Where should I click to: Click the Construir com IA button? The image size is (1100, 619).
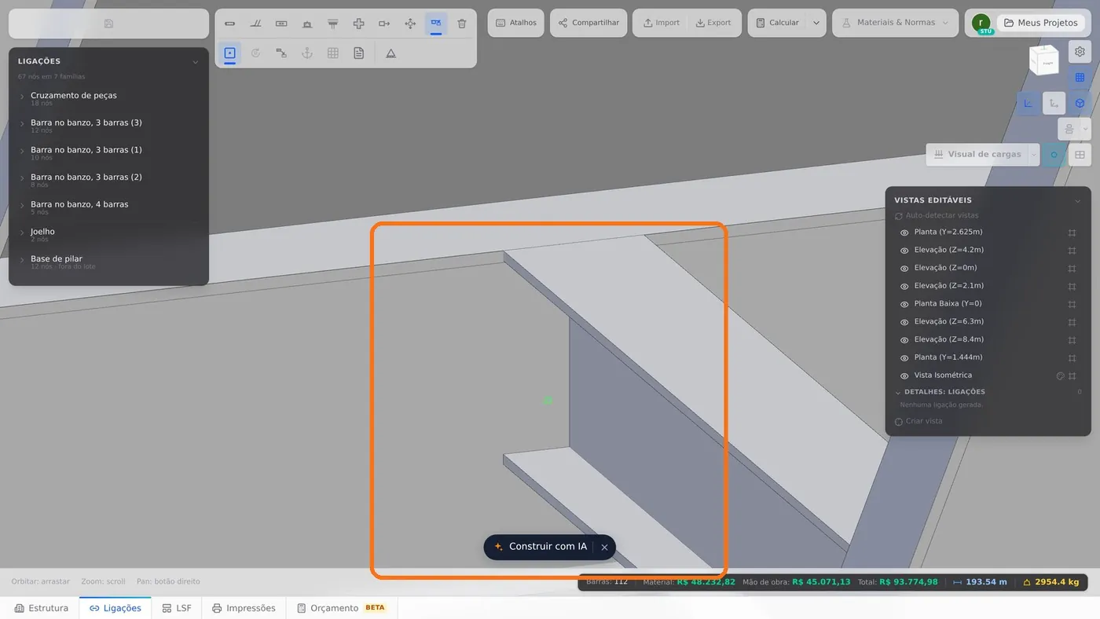[541, 547]
